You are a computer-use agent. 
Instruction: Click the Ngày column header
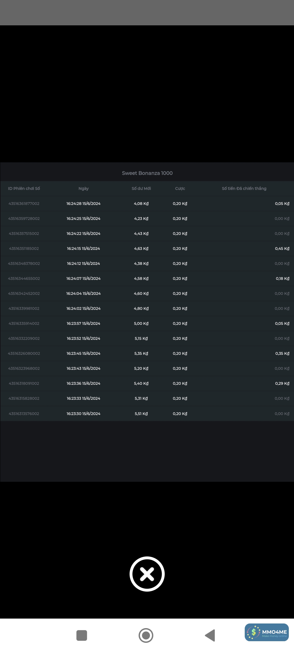[84, 189]
